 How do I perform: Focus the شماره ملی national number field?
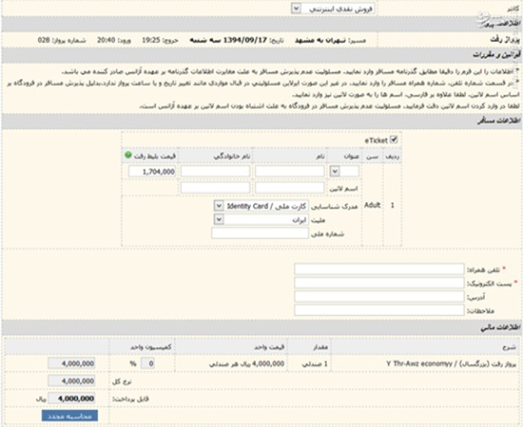click(x=260, y=233)
